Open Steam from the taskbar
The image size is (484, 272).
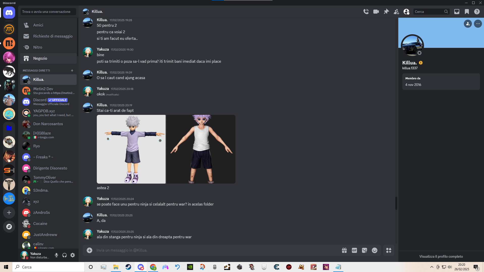click(x=128, y=267)
